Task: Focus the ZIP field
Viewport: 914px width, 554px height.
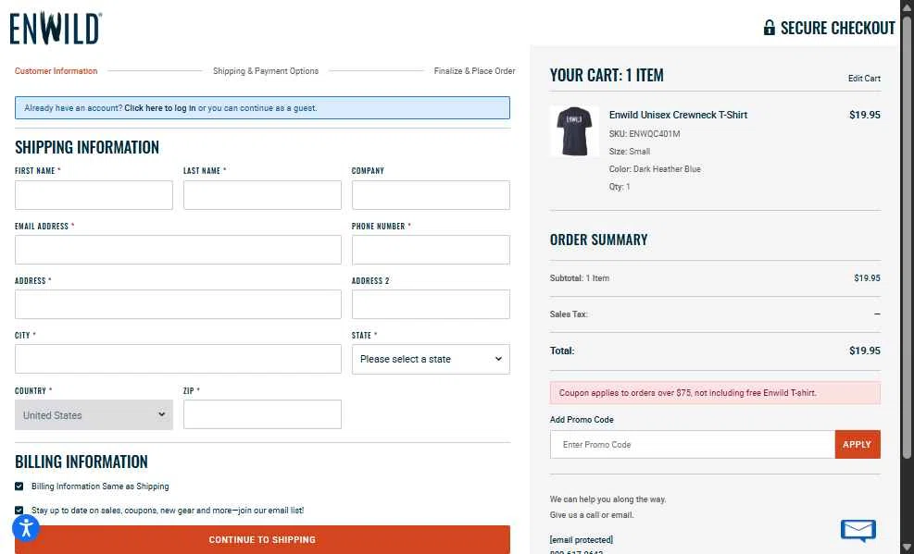Action: [262, 414]
